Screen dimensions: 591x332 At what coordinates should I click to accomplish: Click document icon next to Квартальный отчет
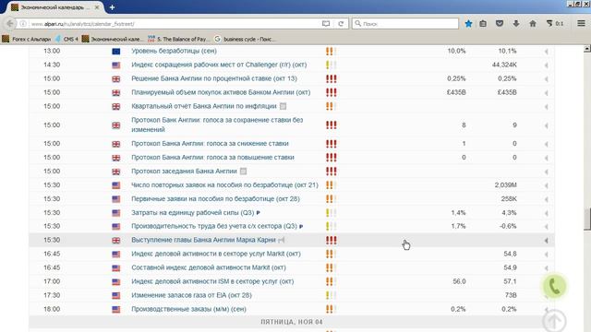point(283,106)
